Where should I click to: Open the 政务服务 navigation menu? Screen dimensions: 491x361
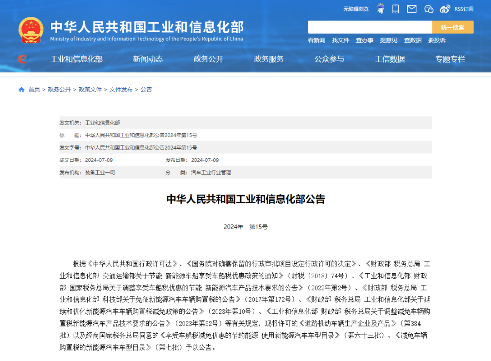[x=268, y=59]
